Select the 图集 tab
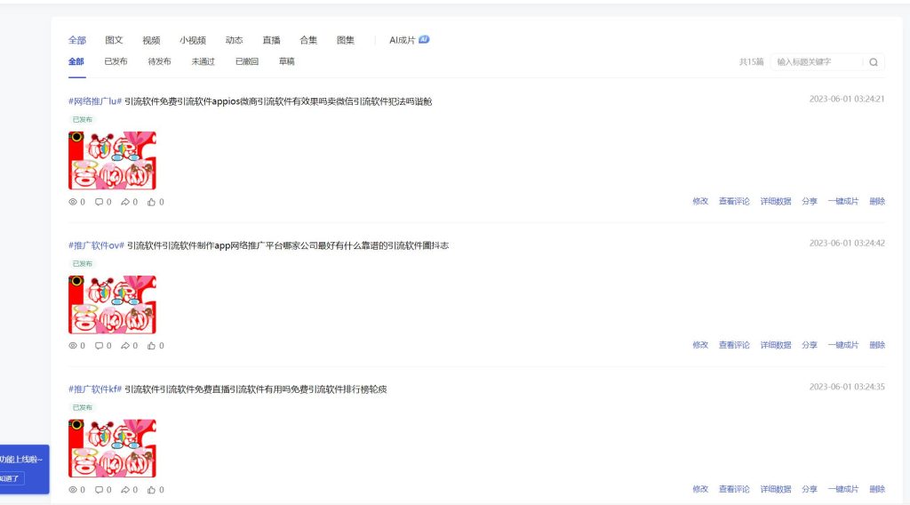 tap(346, 40)
